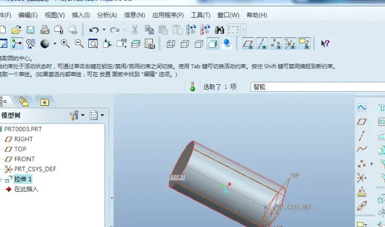Select the zoom out magnifier tool
The width and height of the screenshot is (385, 227).
(79, 44)
